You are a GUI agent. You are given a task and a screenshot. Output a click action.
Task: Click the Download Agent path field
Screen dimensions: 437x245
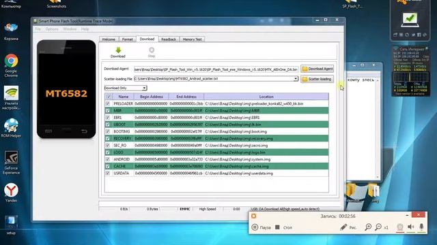[x=216, y=69]
